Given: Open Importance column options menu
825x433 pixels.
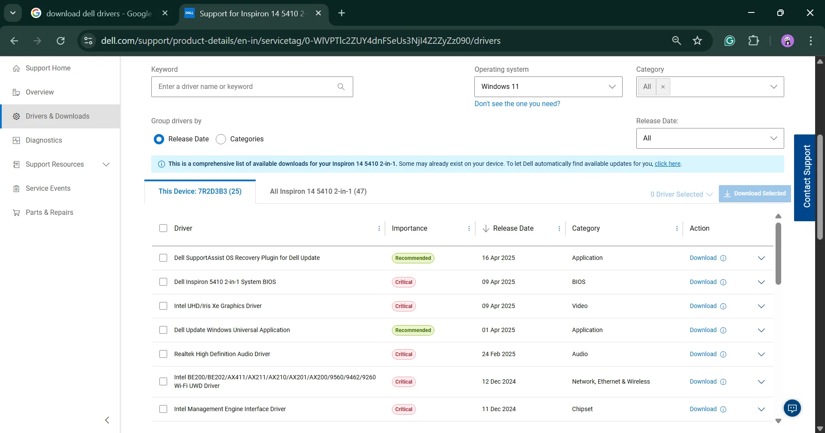Looking at the screenshot, I should tap(469, 229).
